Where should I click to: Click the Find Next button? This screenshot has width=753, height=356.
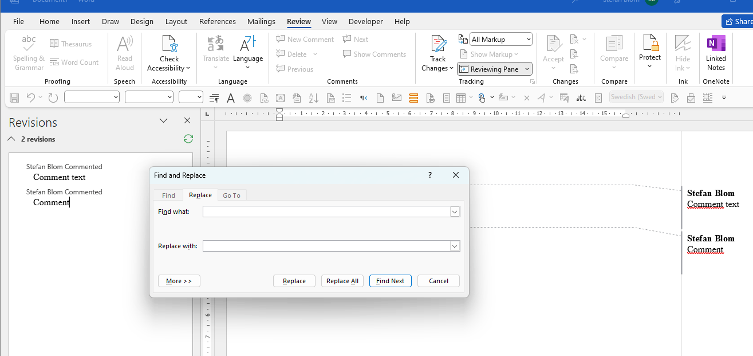tap(391, 281)
